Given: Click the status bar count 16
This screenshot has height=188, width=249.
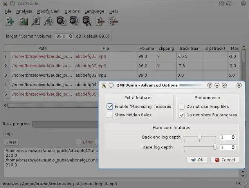Looking at the screenshot, I should (238, 184).
